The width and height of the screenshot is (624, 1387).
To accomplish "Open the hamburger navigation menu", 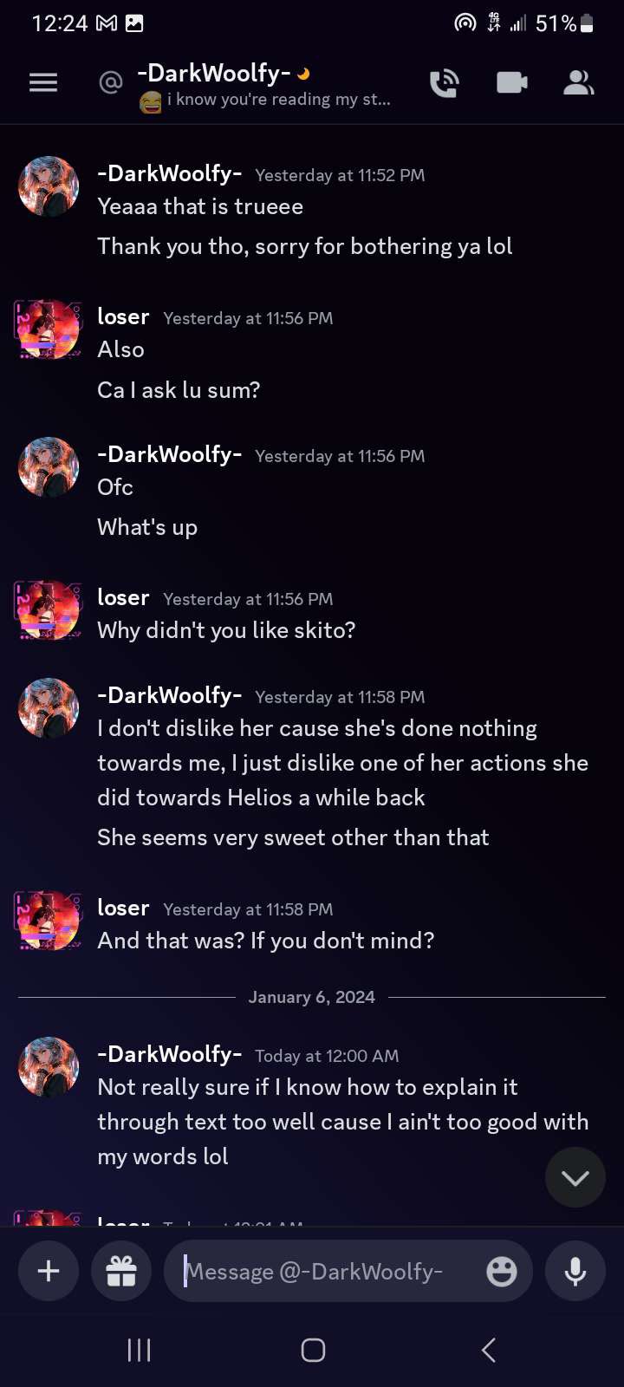I will [x=43, y=82].
